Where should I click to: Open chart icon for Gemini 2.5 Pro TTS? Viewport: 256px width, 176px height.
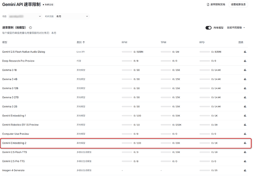point(245,161)
